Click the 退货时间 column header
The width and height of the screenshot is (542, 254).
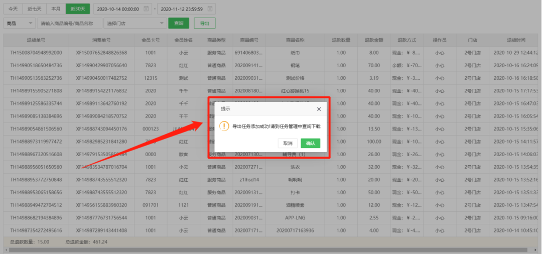[x=515, y=40]
